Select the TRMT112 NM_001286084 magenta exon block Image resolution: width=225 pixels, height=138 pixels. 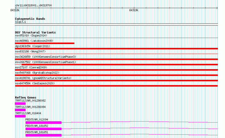pos(20,110)
